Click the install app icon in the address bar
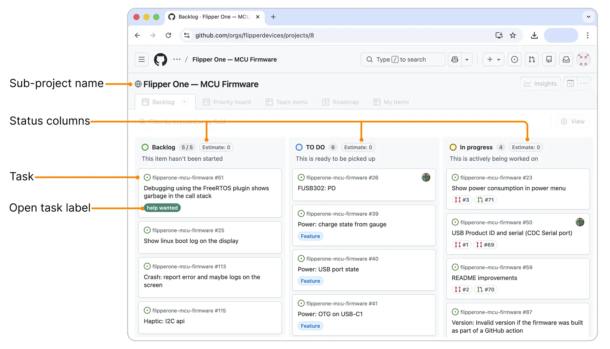Screen dimensions: 610x349 tap(499, 35)
